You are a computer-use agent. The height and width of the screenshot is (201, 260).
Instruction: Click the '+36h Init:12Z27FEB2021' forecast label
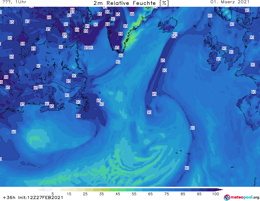coord(33,197)
